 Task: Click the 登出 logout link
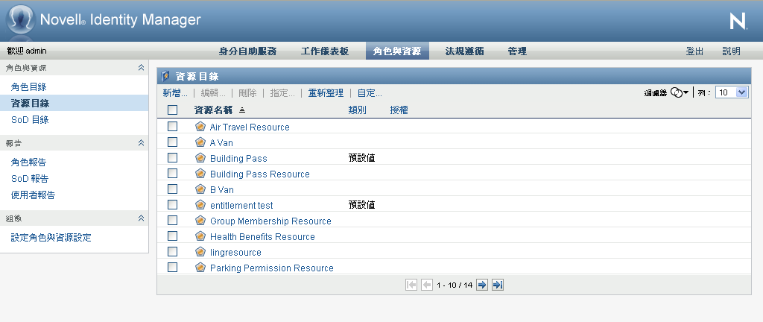point(694,51)
